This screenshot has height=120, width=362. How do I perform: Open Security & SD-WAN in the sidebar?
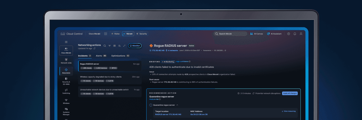(66, 81)
